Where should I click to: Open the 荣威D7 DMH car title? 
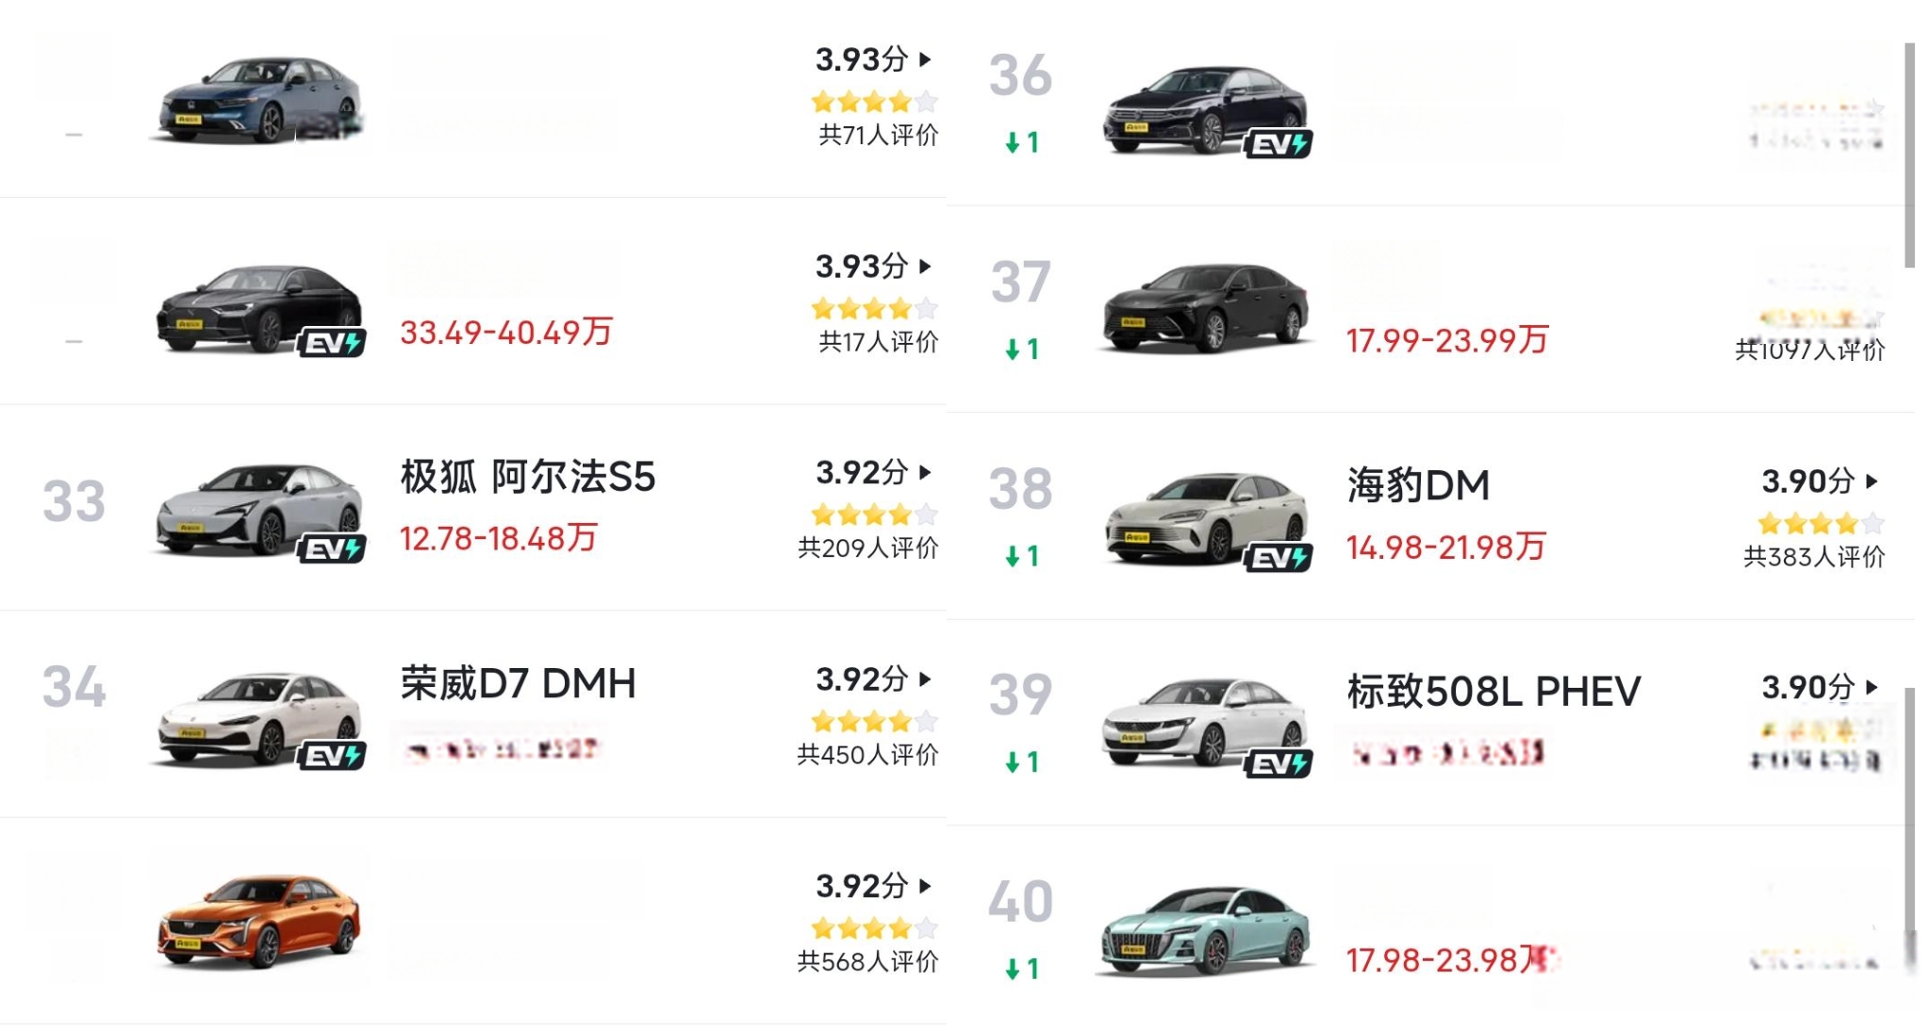[518, 683]
